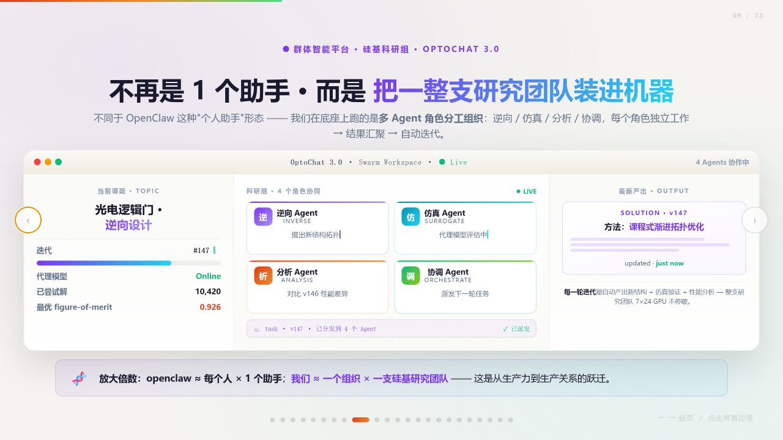The width and height of the screenshot is (783, 440).
Task: Click the OptoChat 3.0 window title
Action: point(316,162)
